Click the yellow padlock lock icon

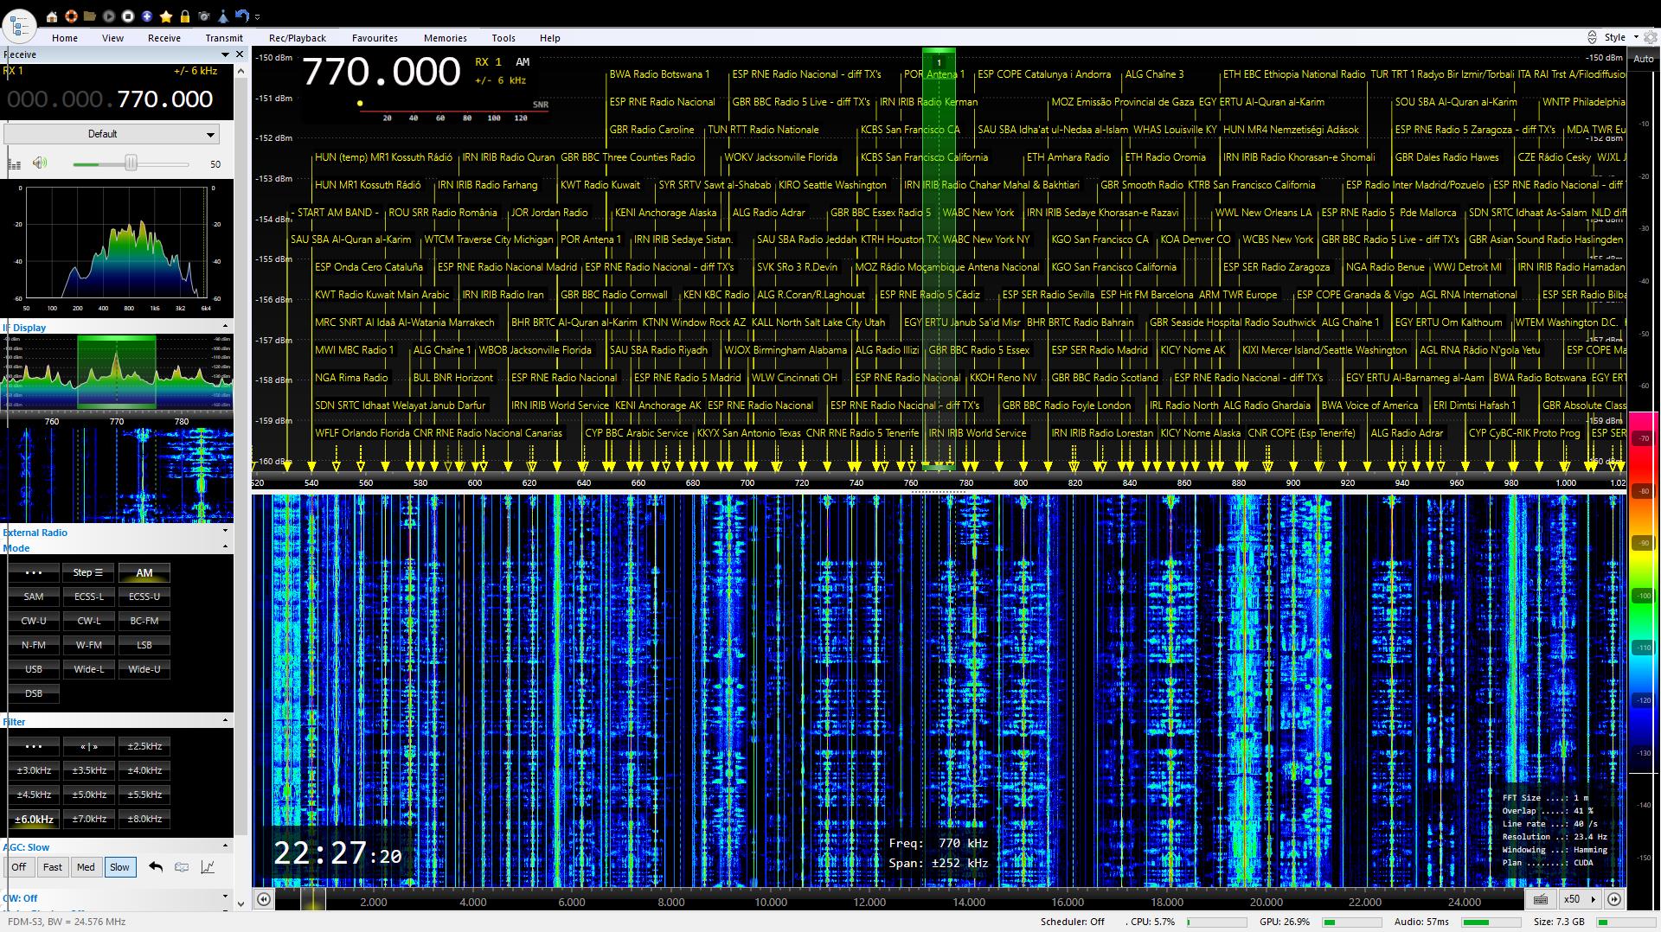pyautogui.click(x=184, y=16)
